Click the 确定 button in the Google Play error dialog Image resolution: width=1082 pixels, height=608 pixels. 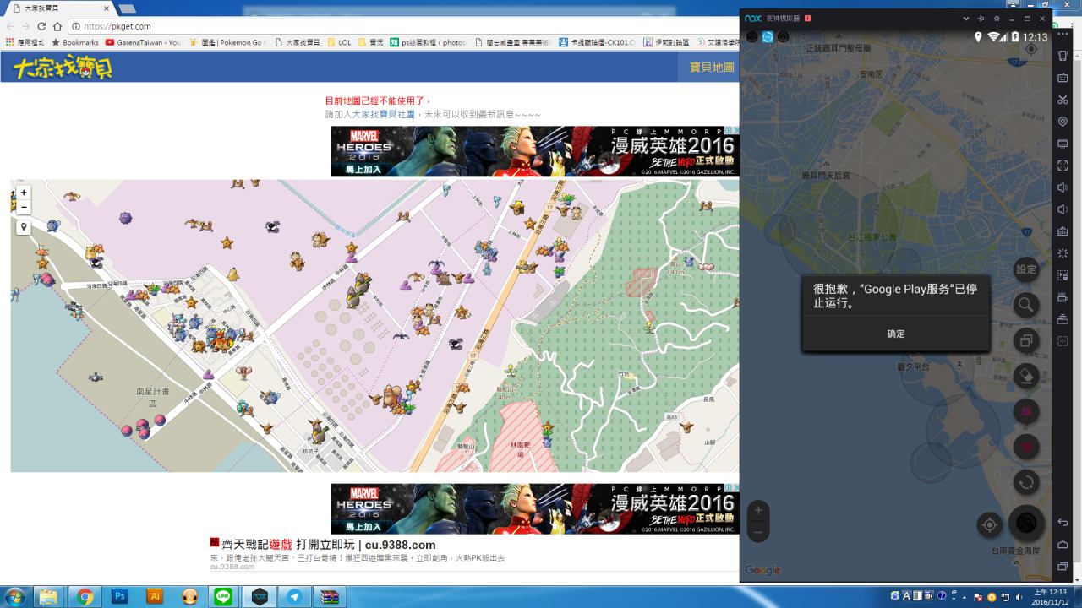[x=896, y=334]
